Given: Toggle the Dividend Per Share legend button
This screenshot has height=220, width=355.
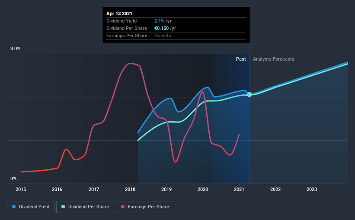Looking at the screenshot, I should pyautogui.click(x=85, y=207).
